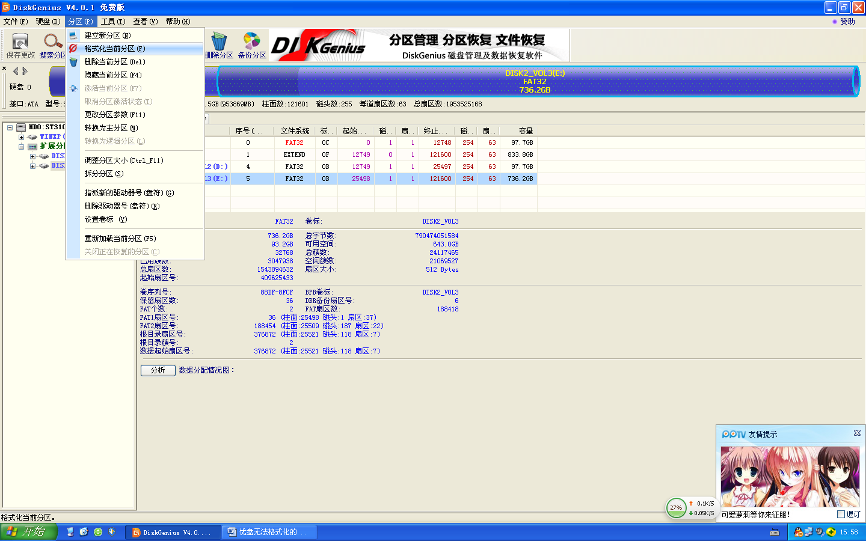Choose 调整分区大小 menu entry
This screenshot has height=541, width=866.
(123, 160)
